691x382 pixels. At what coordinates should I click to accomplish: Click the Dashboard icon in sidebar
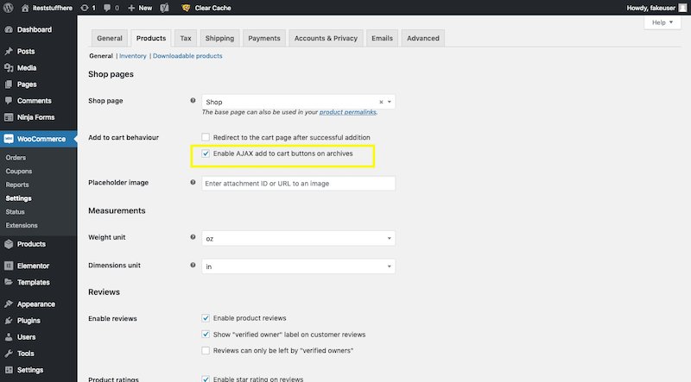point(9,29)
